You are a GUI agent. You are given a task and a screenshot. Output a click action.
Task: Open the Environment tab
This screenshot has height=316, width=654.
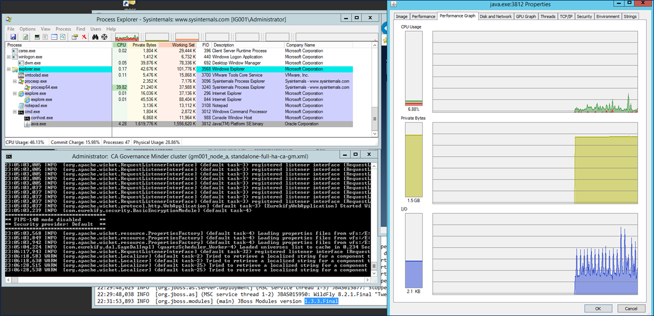(x=608, y=16)
